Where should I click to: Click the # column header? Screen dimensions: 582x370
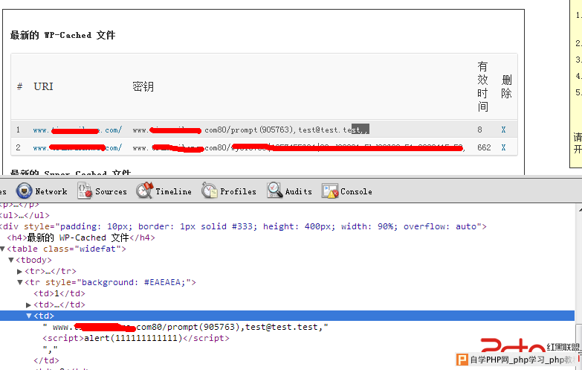(19, 86)
